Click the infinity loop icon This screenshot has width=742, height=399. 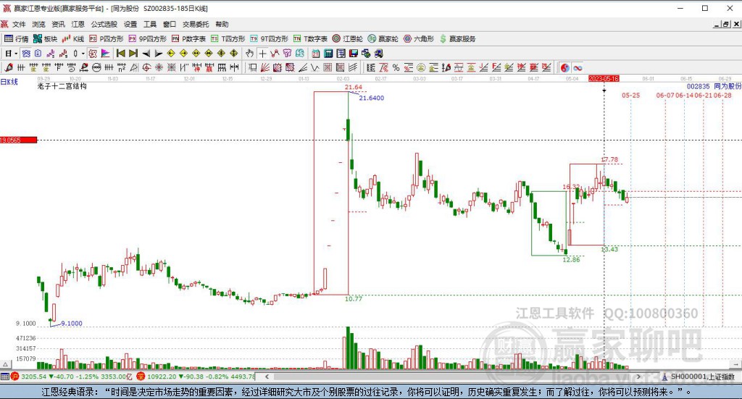(x=578, y=67)
